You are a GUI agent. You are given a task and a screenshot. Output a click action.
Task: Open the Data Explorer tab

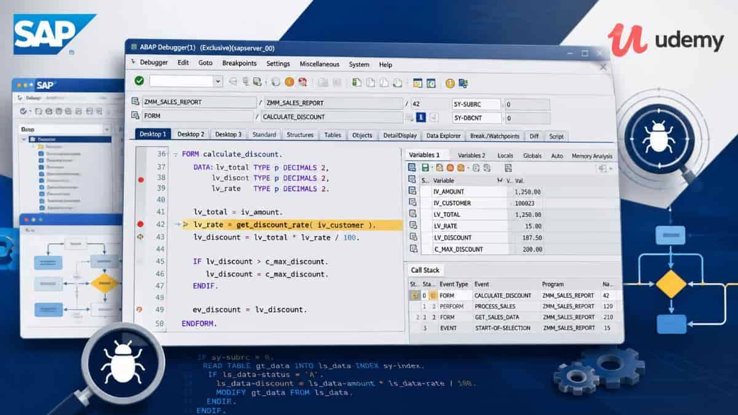443,136
